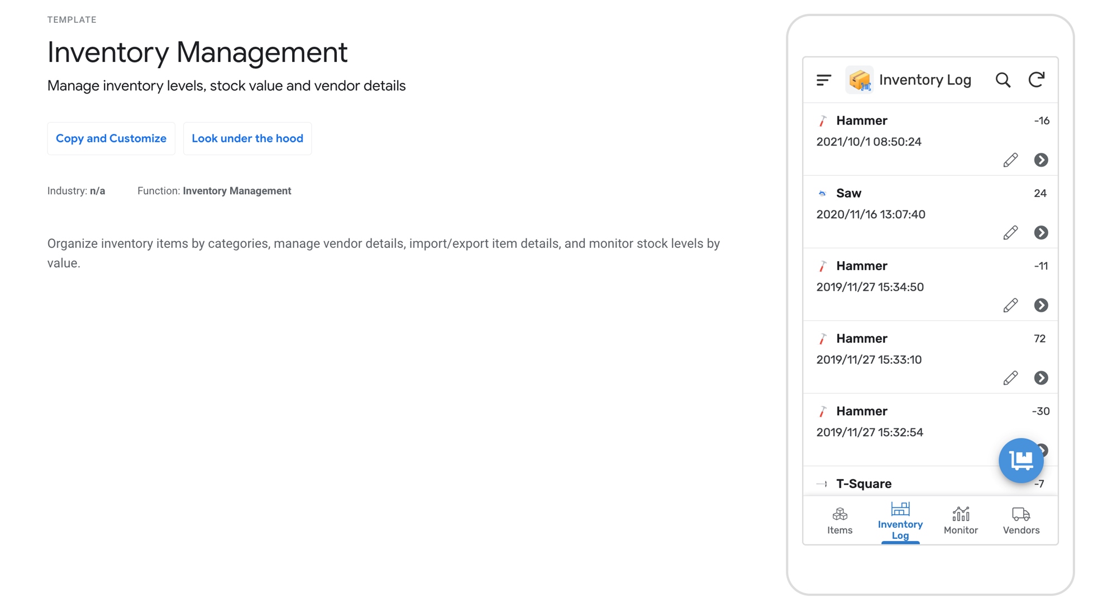Select the T-Square log row
Image resolution: width=1117 pixels, height=607 pixels.
(894, 484)
